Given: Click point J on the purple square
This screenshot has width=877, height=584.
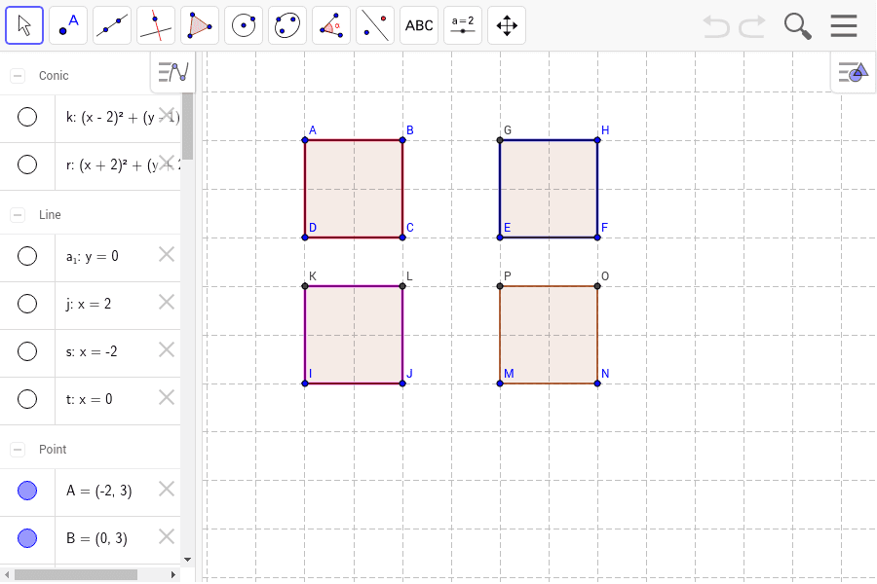Looking at the screenshot, I should pos(402,383).
